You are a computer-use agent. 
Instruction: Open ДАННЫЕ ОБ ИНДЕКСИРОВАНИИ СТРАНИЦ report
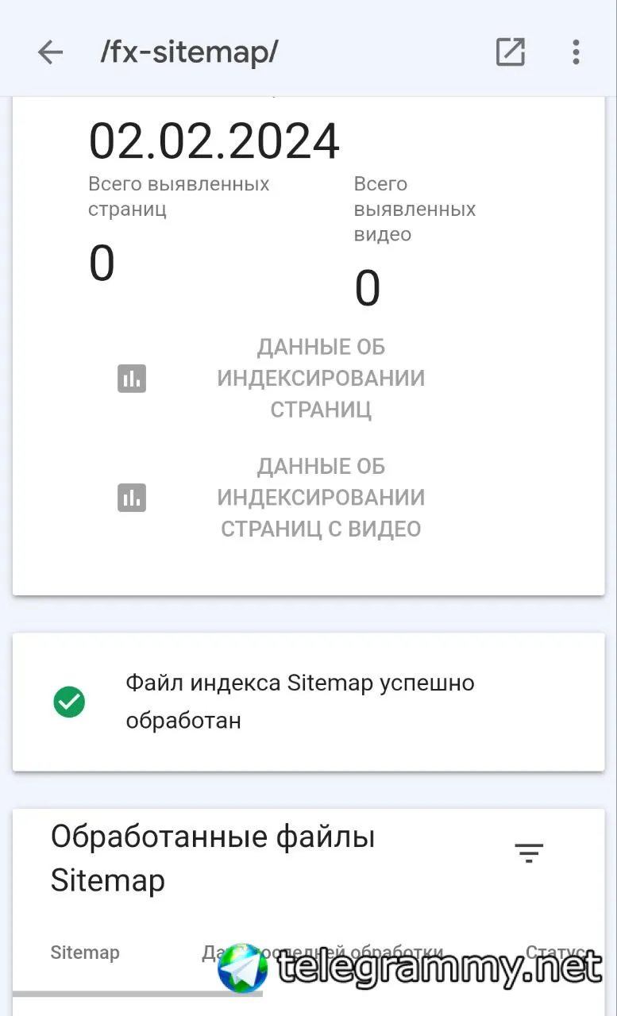coord(321,379)
